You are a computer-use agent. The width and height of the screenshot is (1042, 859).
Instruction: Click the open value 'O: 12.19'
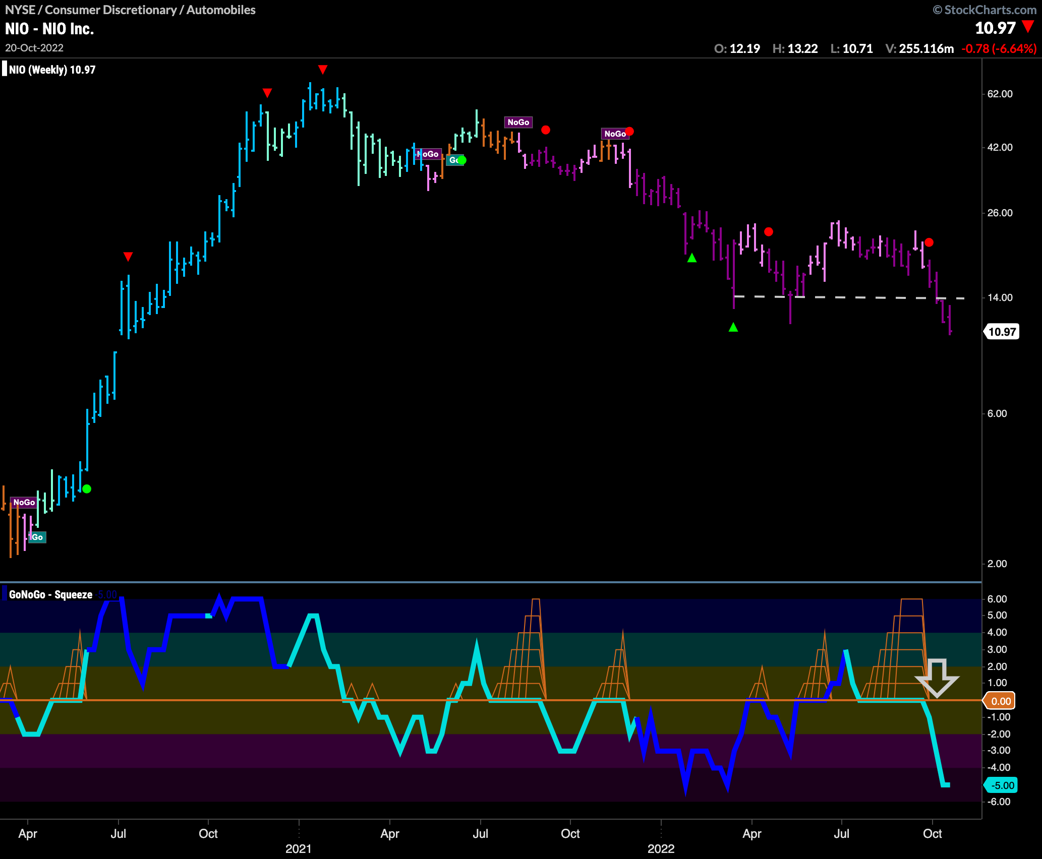coord(737,48)
